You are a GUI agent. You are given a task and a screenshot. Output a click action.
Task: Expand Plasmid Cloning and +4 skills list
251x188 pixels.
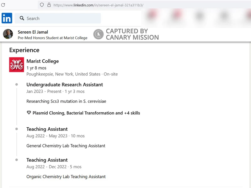[x=86, y=113]
